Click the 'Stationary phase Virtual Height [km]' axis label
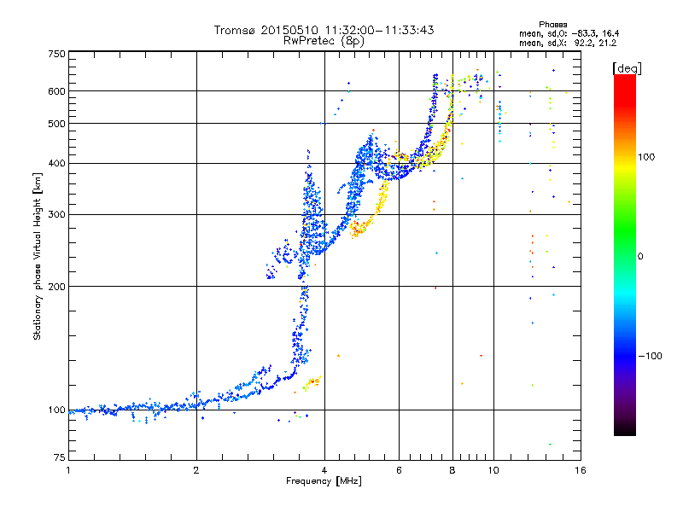Image resolution: width=683 pixels, height=512 pixels. [38, 256]
